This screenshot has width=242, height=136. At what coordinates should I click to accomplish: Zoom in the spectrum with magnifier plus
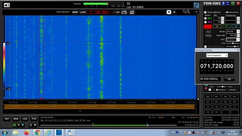coord(188,12)
